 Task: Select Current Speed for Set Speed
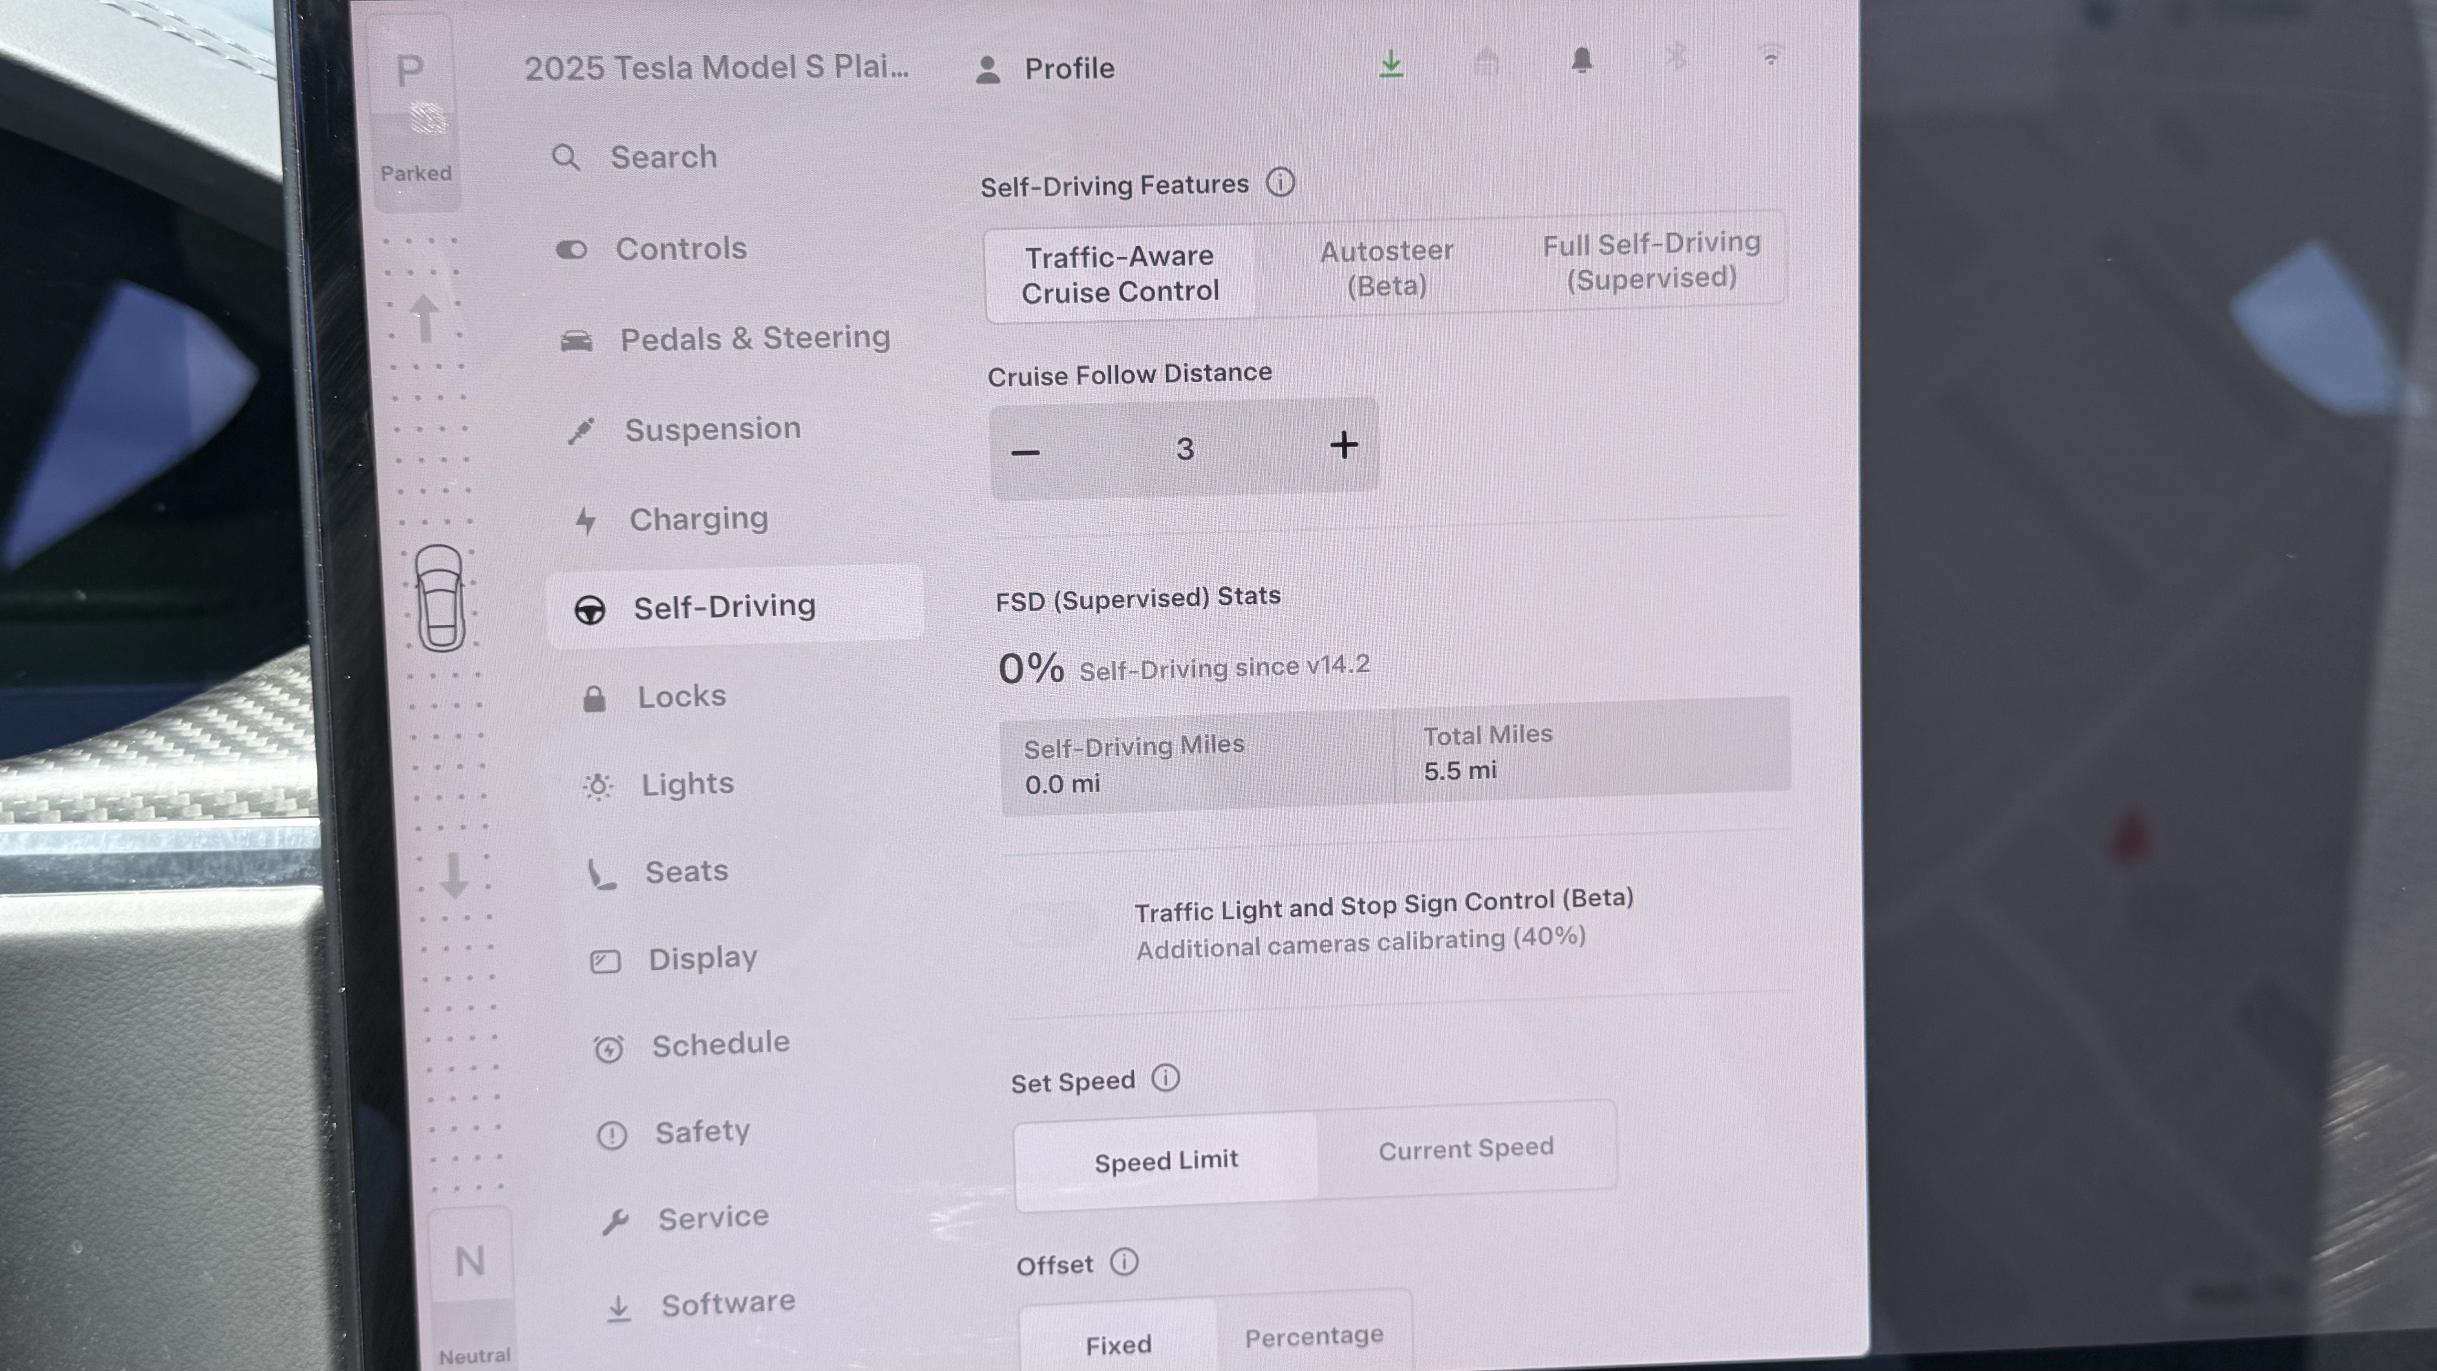pyautogui.click(x=1466, y=1149)
